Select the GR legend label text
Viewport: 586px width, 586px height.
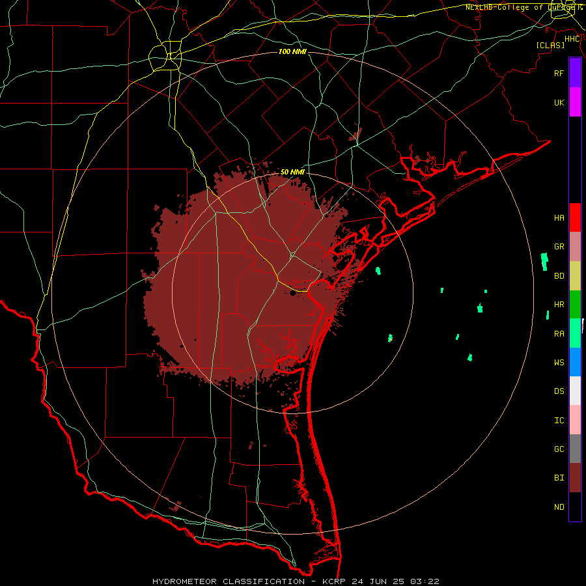559,247
